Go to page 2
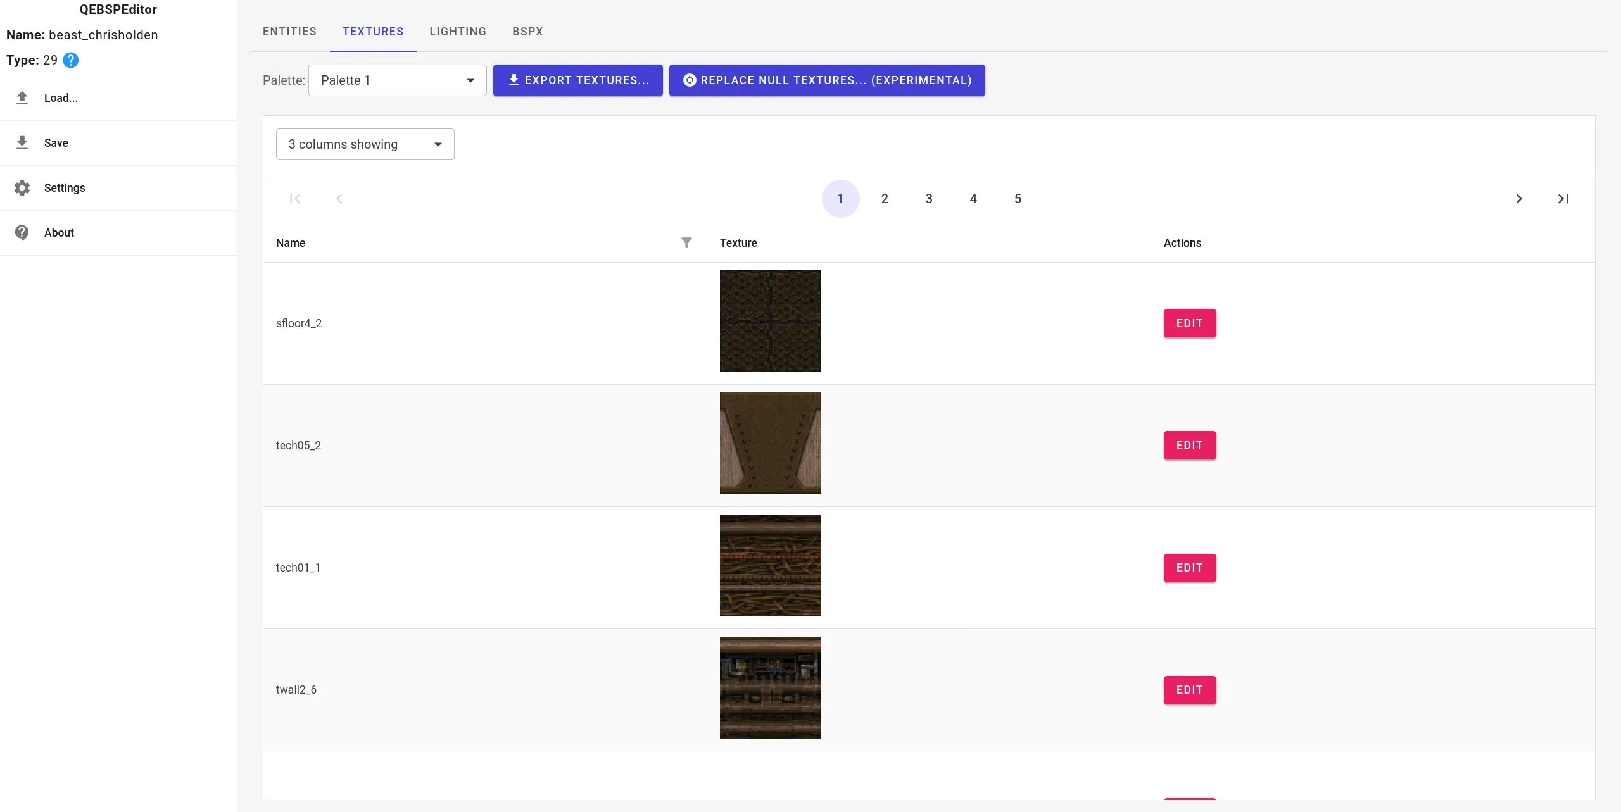 pos(885,199)
